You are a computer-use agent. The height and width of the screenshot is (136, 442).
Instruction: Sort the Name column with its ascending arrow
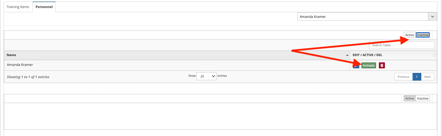[x=347, y=55]
